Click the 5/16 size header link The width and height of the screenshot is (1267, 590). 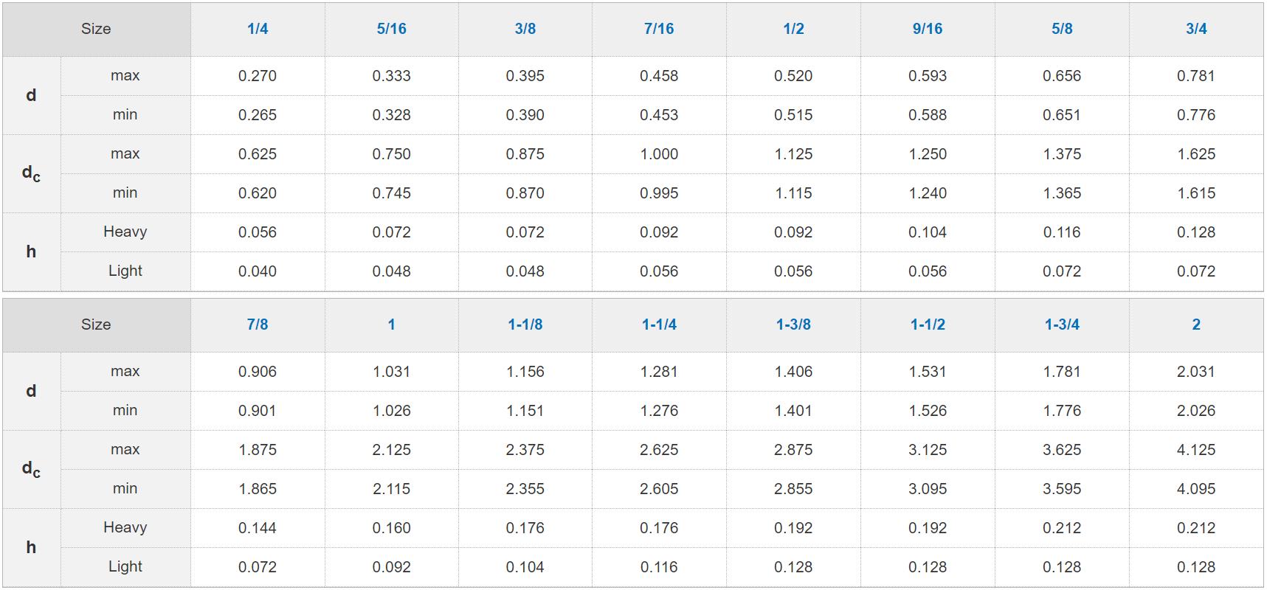tap(391, 29)
